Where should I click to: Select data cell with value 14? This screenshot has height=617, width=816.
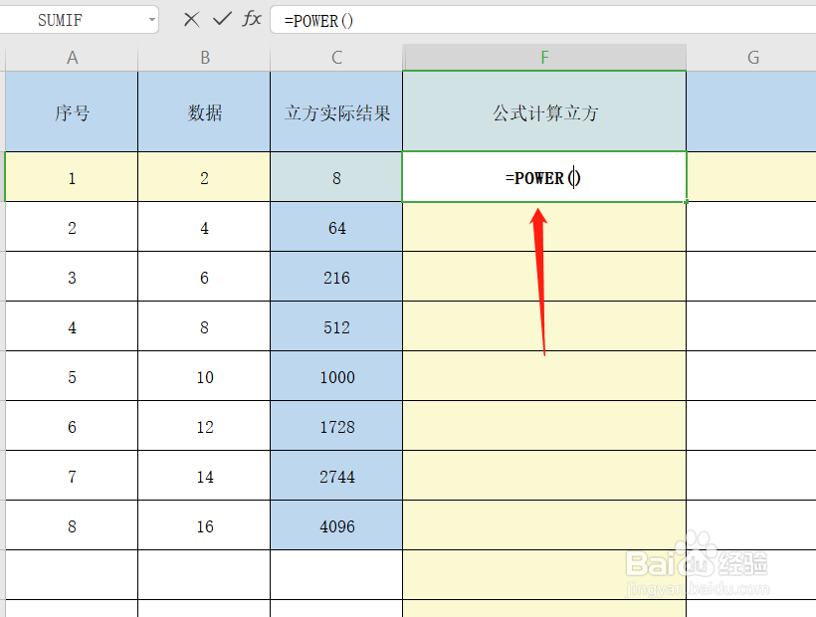click(205, 476)
